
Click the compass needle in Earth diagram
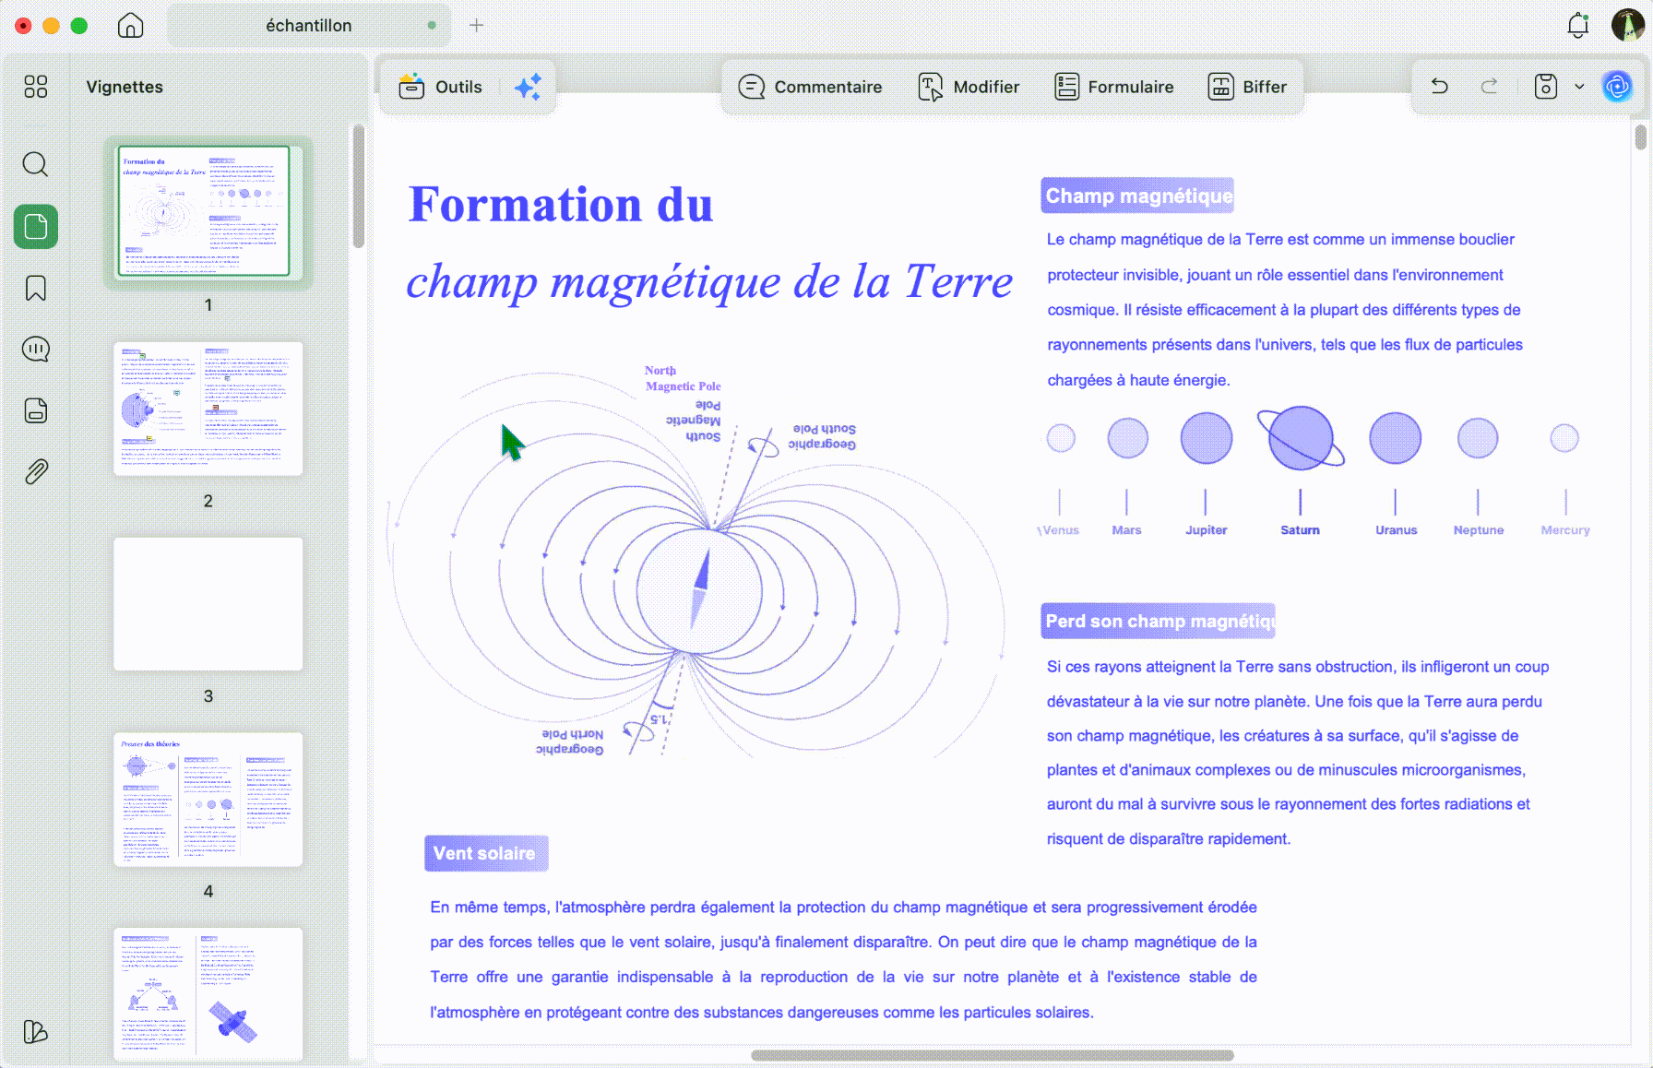700,588
